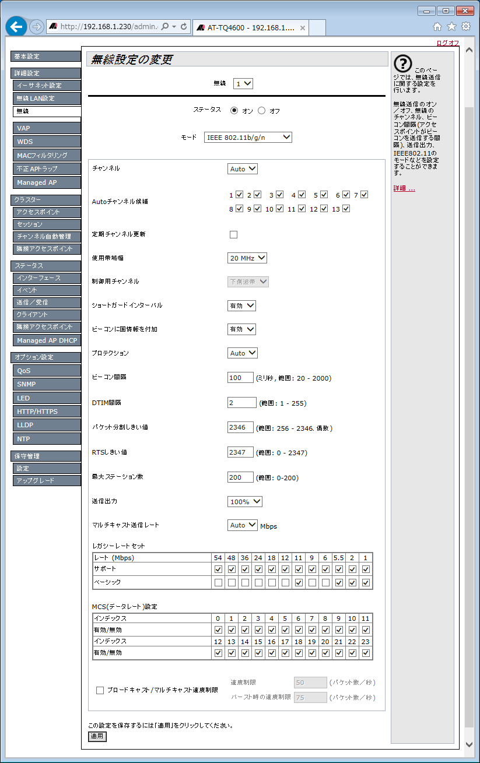Click the RTSしきい値 input field
The image size is (480, 763).
point(240,452)
